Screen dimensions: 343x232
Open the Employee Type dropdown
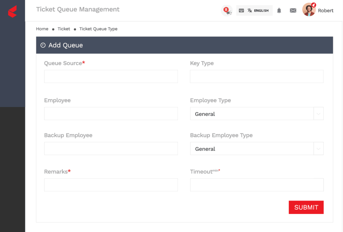[x=257, y=113]
